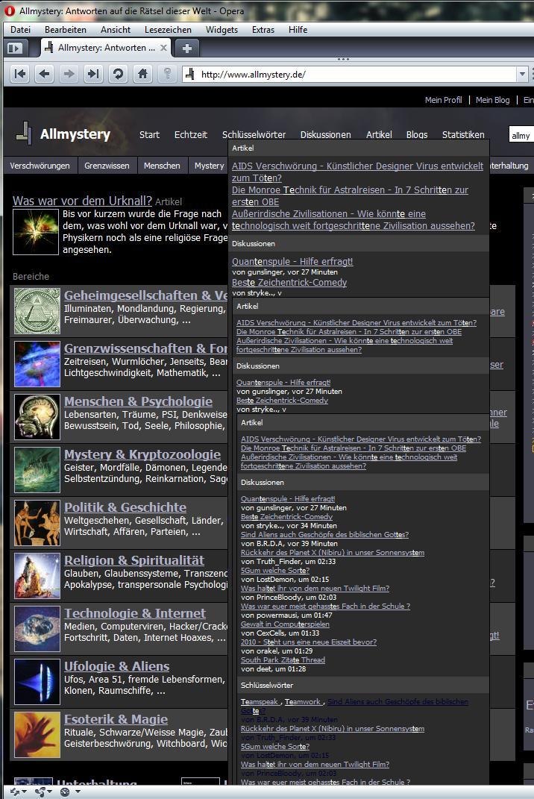Screen dimensions: 534x799
Task: Open the 'Was war vor dem Urknall?' article link
Action: 82,201
